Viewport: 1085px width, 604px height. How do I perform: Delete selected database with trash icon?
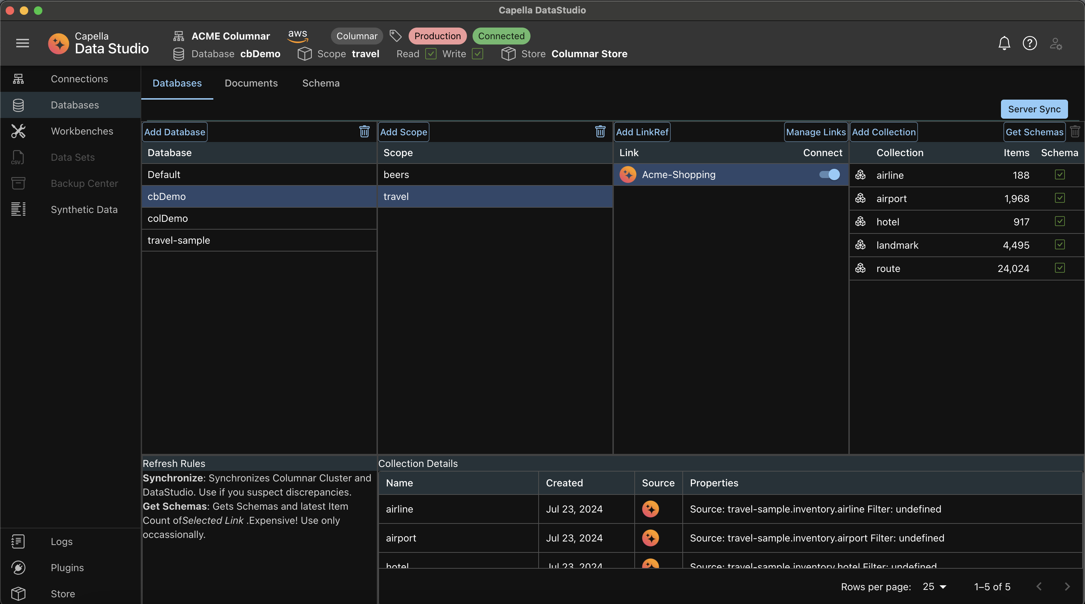(x=364, y=131)
